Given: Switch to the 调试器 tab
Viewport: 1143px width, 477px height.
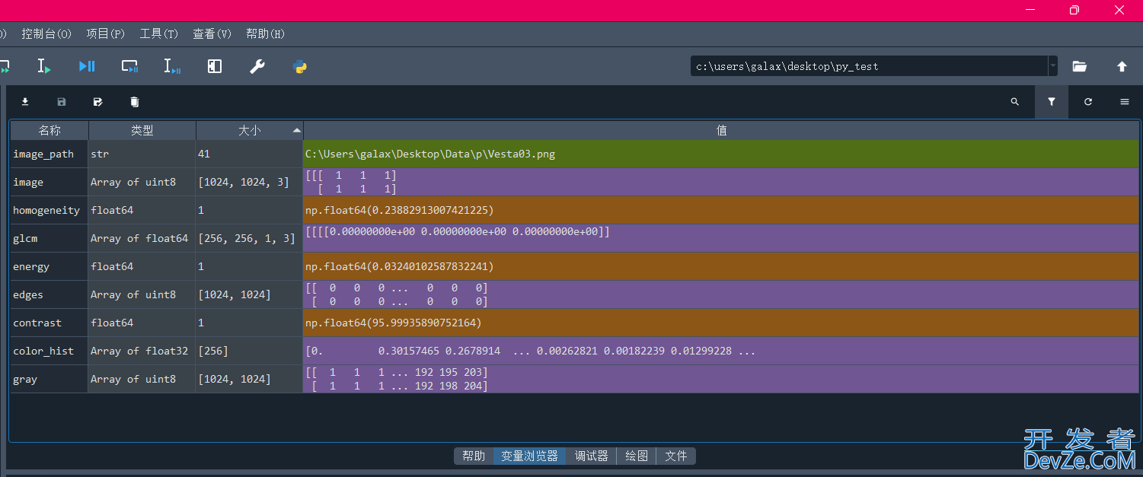Looking at the screenshot, I should tap(591, 456).
